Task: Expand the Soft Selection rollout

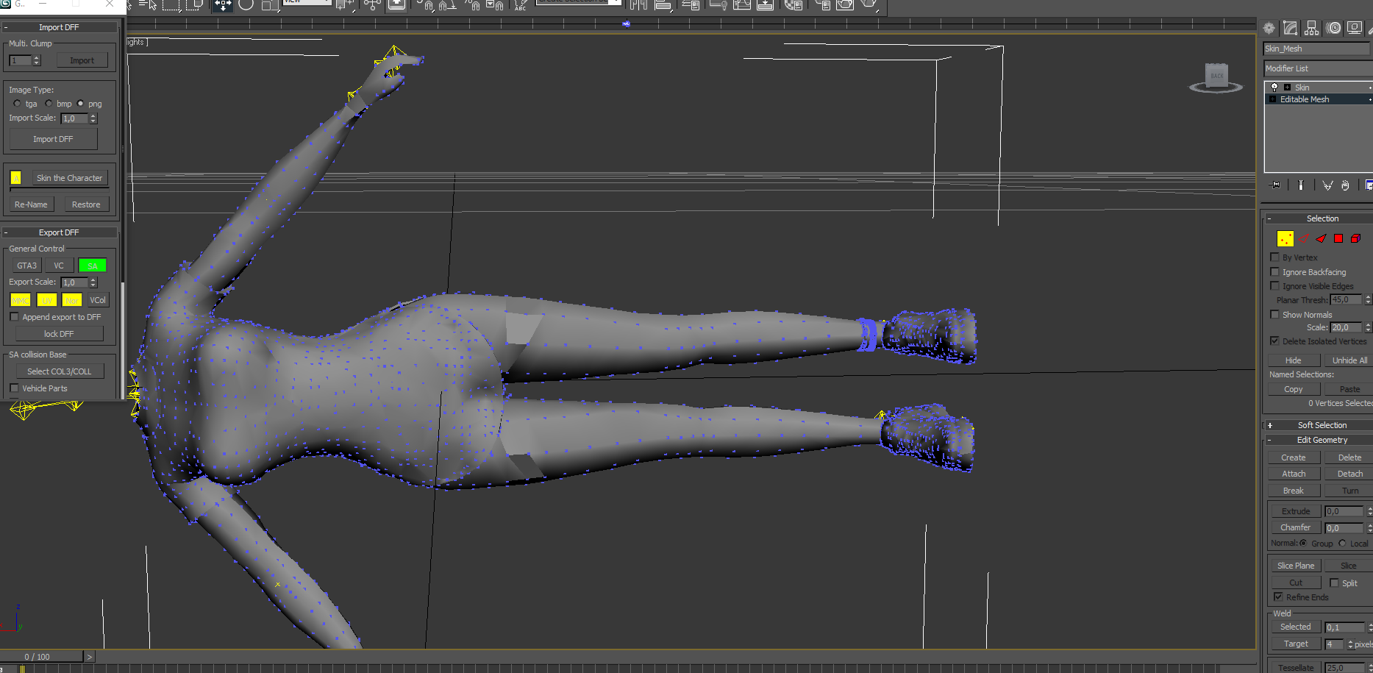Action: [x=1321, y=425]
